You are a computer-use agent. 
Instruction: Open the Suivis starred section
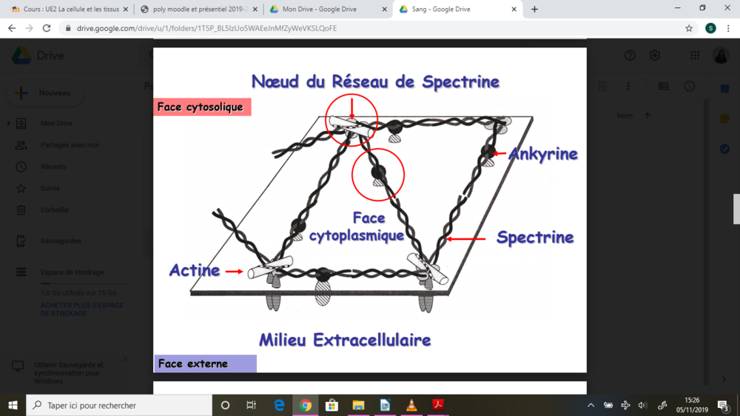[50, 189]
